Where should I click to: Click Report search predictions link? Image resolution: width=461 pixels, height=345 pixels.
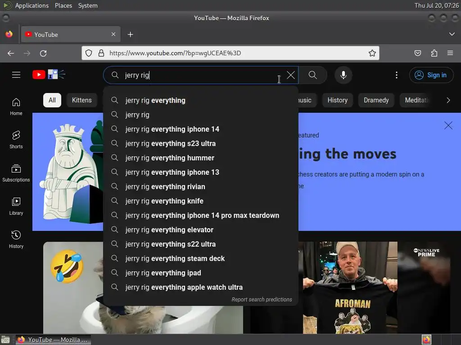pyautogui.click(x=262, y=300)
